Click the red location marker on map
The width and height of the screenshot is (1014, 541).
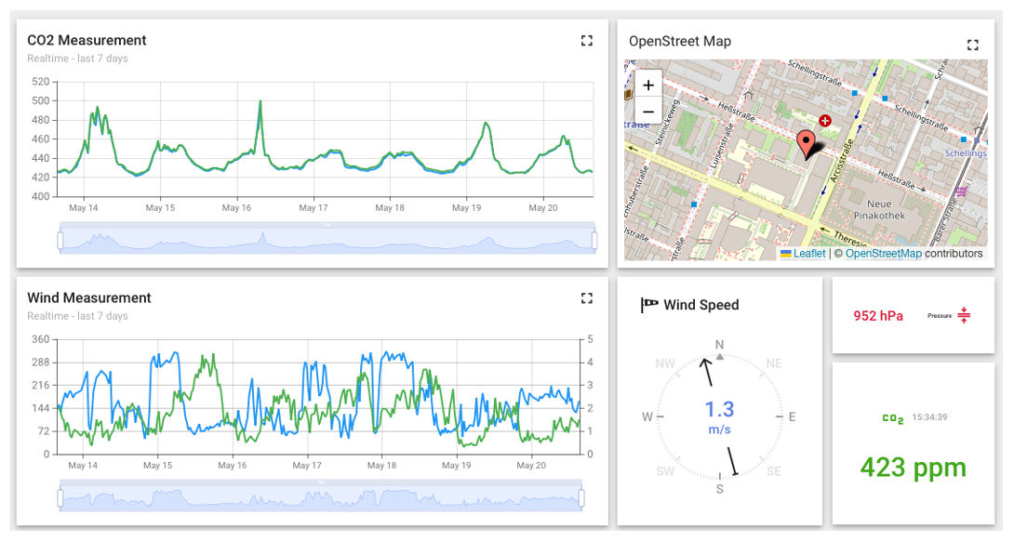(x=807, y=144)
